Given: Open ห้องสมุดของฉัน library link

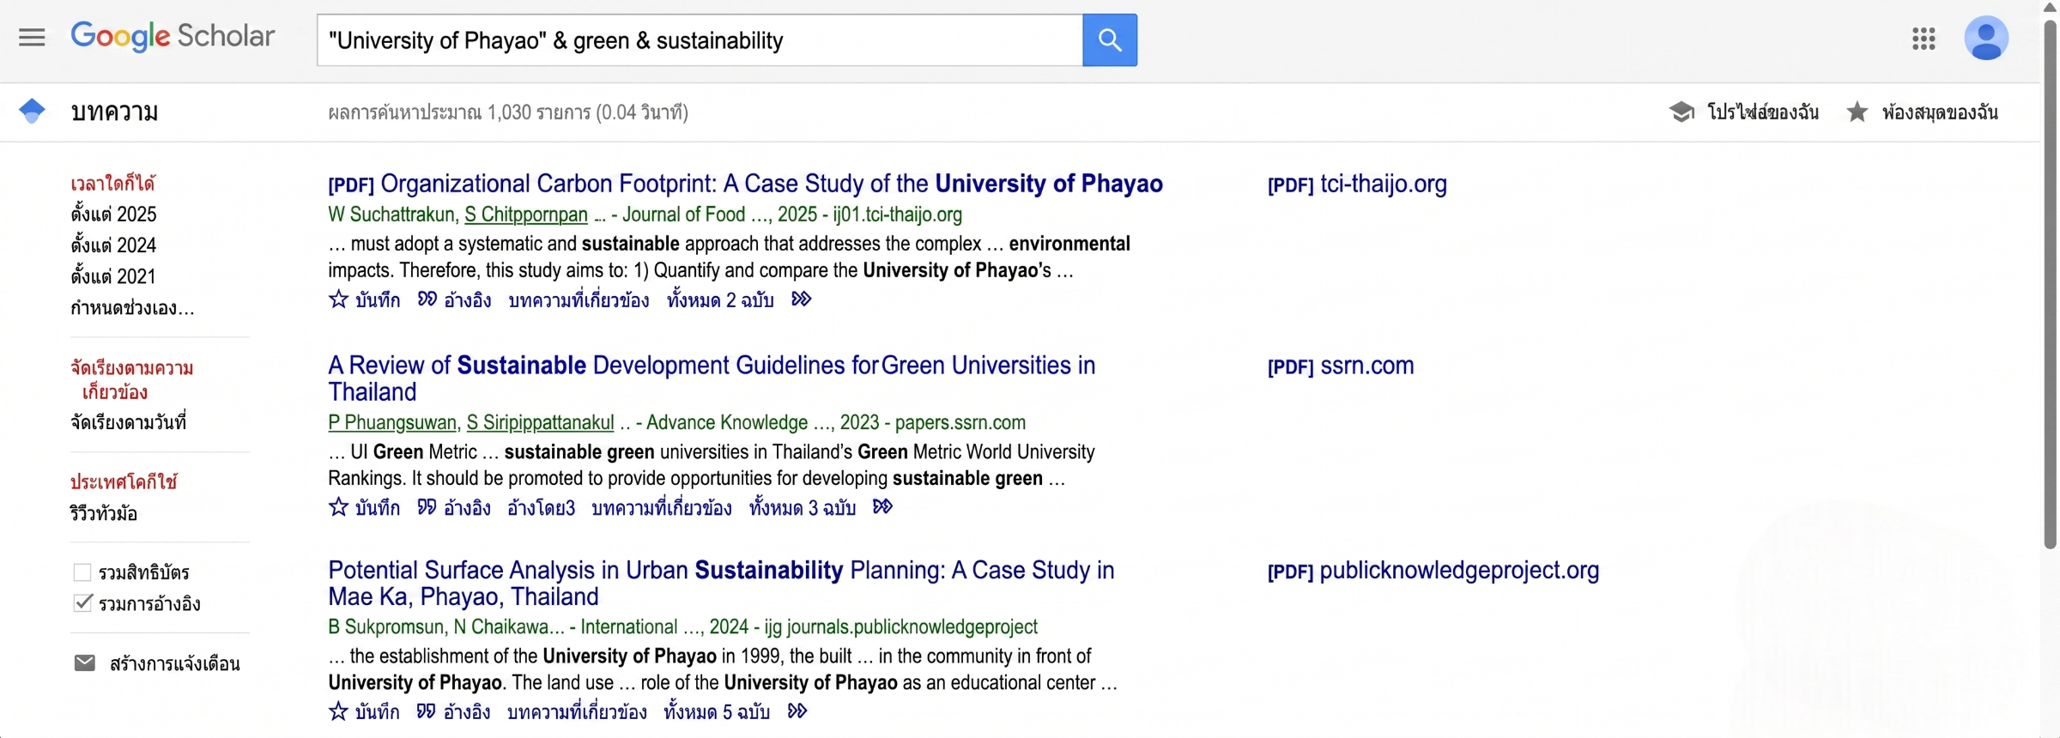Looking at the screenshot, I should pyautogui.click(x=1940, y=112).
